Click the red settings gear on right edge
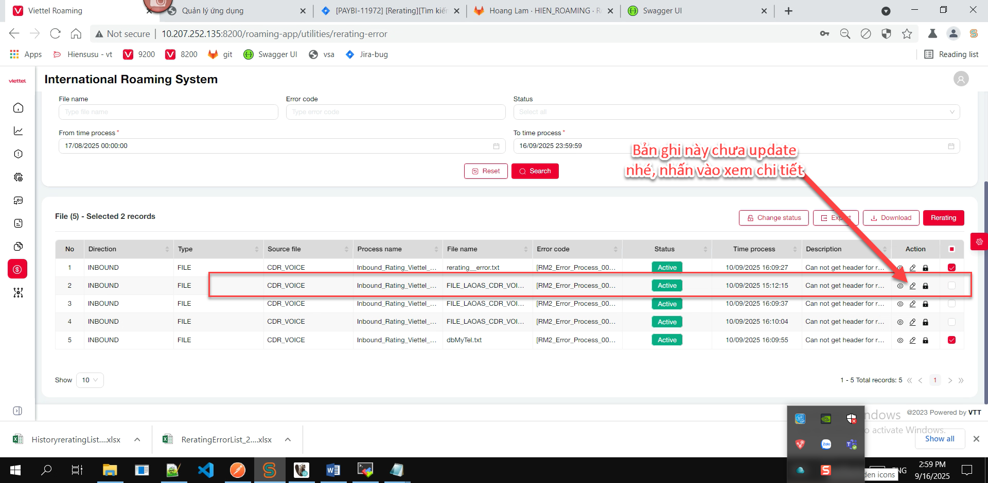 coord(979,242)
